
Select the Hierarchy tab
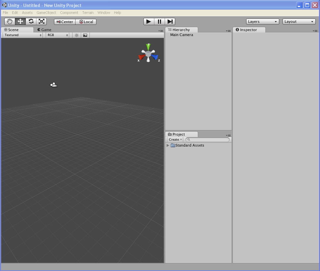point(181,30)
